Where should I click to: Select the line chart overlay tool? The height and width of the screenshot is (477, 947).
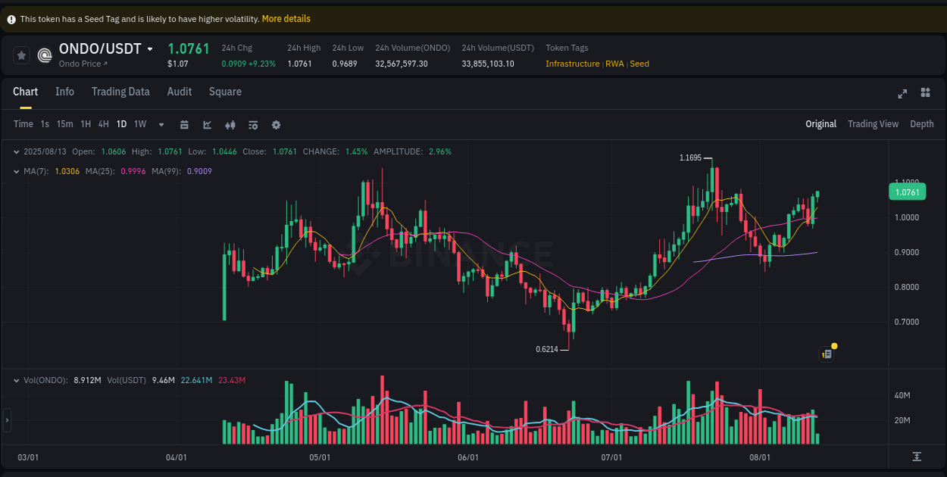[x=208, y=124]
